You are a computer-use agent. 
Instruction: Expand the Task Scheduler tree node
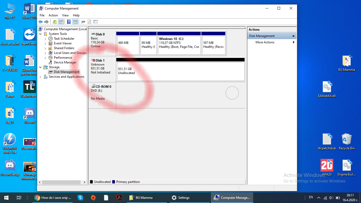[45, 39]
